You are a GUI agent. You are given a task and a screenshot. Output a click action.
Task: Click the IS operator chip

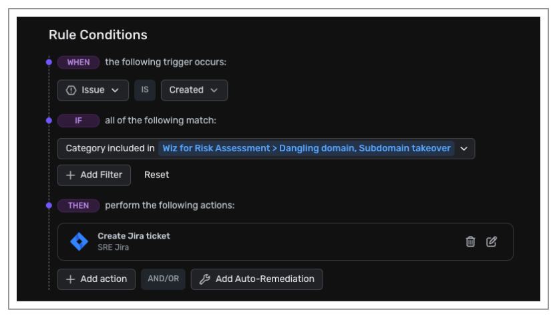(145, 90)
